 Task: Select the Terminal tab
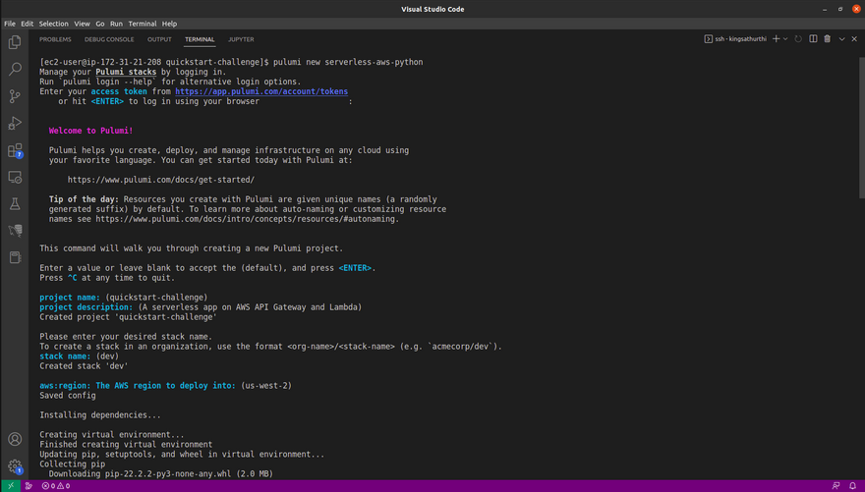coord(200,39)
